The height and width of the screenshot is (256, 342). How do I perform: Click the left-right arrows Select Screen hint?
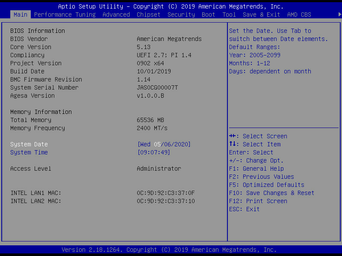[258, 136]
